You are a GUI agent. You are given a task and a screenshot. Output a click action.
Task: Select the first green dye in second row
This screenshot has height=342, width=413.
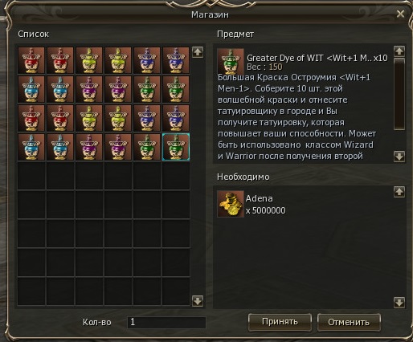coord(147,89)
